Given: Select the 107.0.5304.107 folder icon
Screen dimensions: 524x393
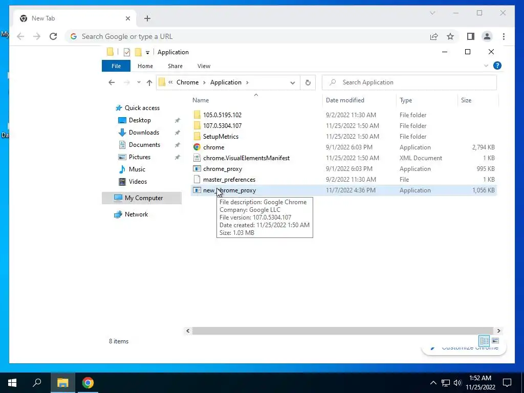Looking at the screenshot, I should pyautogui.click(x=197, y=126).
